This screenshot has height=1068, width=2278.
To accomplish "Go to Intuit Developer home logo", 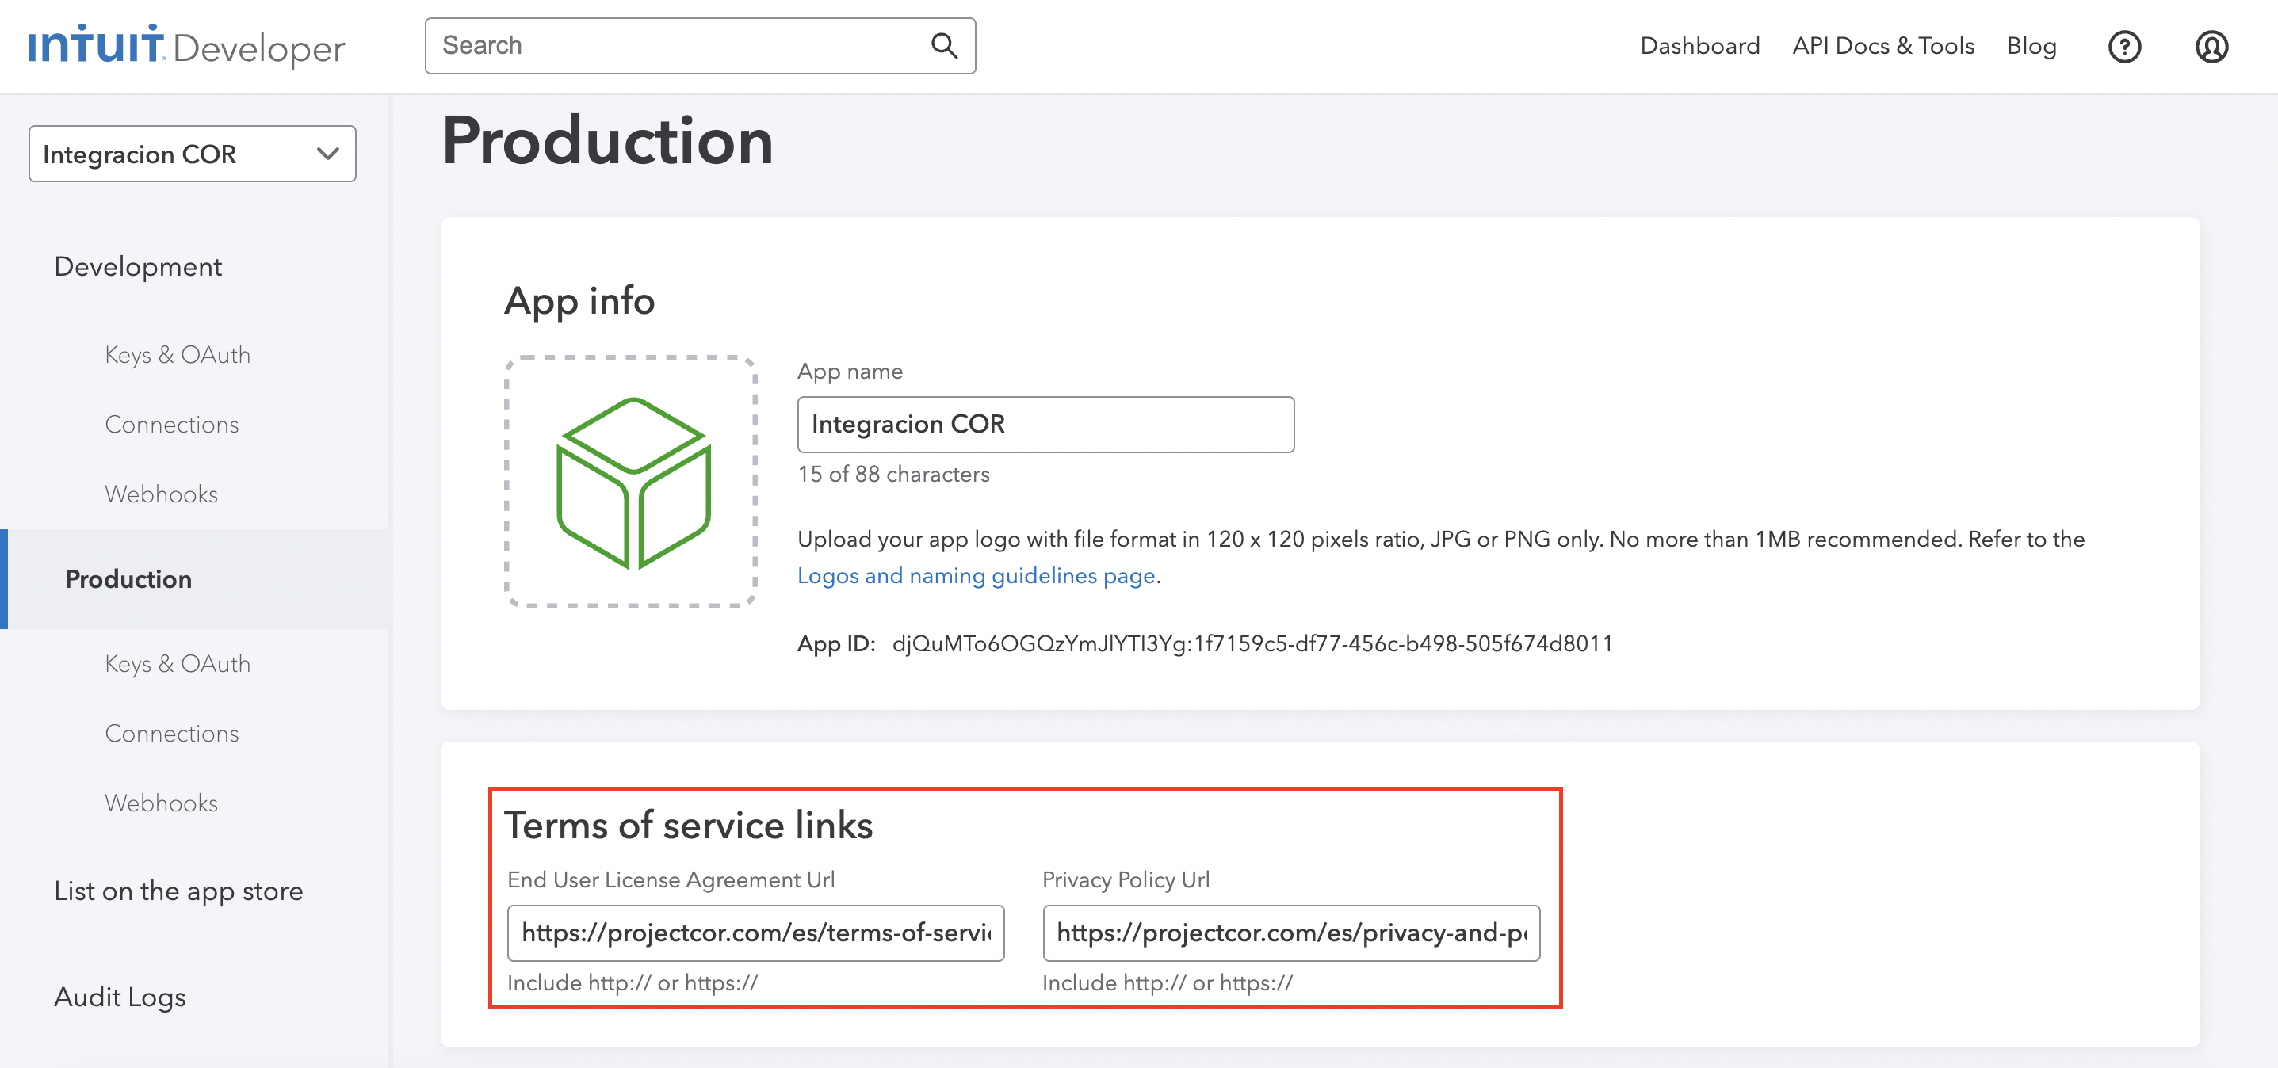I will (x=185, y=46).
